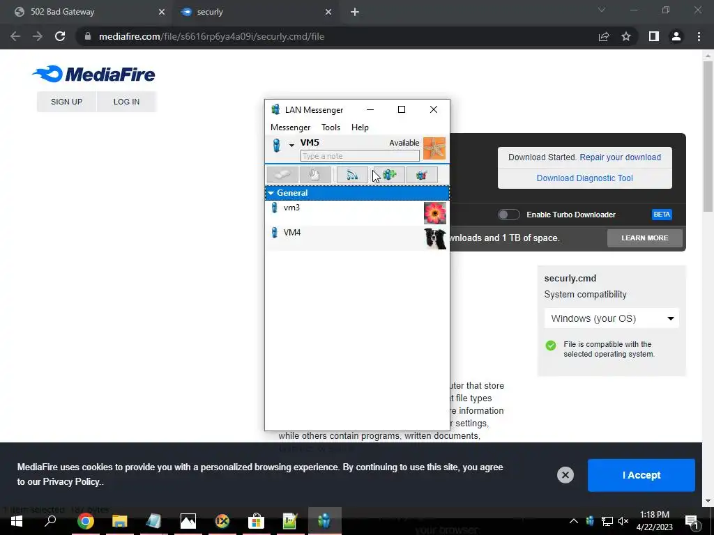
Task: Open the Windows (your OS) dropdown
Action: tap(612, 318)
